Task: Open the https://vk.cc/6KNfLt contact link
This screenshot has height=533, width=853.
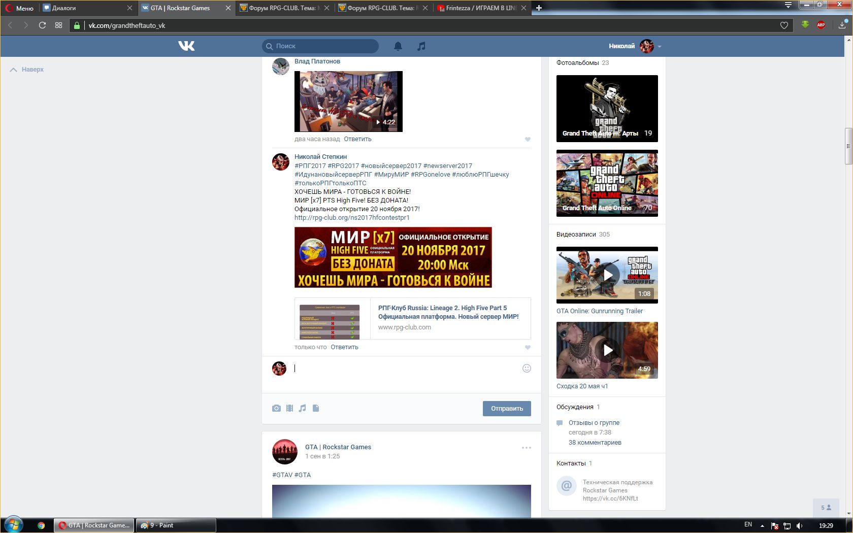Action: pyautogui.click(x=610, y=498)
